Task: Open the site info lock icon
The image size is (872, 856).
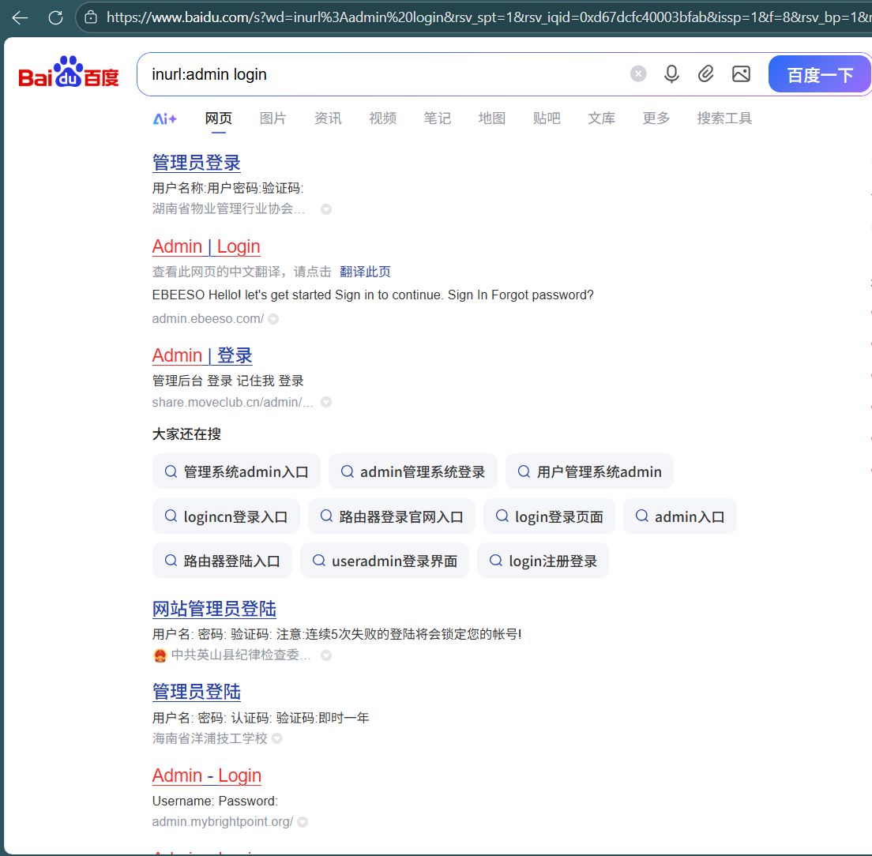Action: [x=91, y=17]
